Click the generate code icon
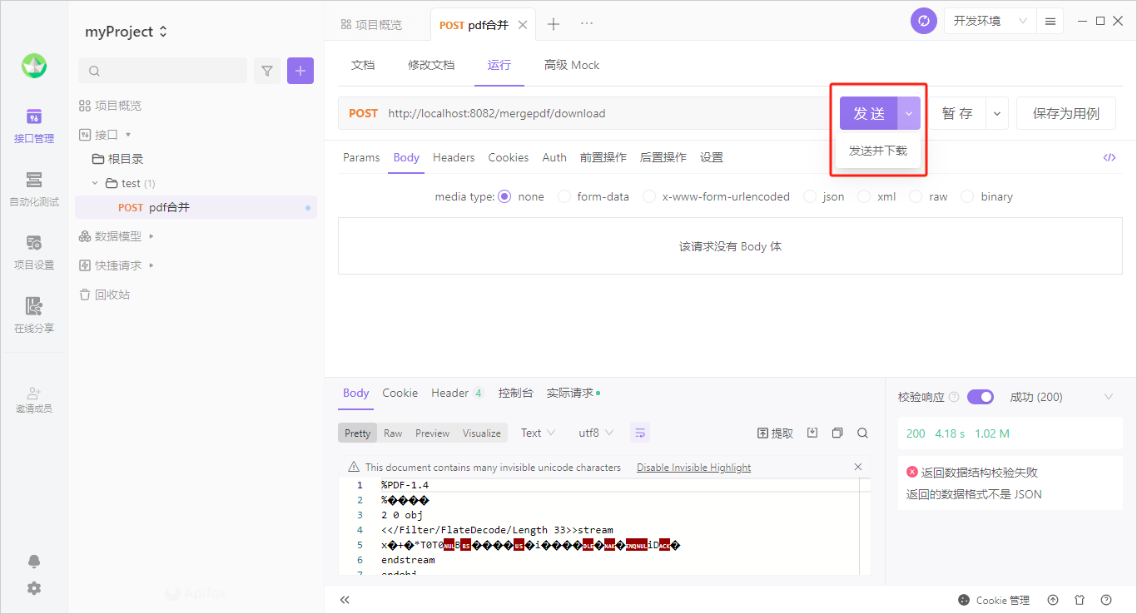Viewport: 1137px width, 614px height. click(1110, 157)
